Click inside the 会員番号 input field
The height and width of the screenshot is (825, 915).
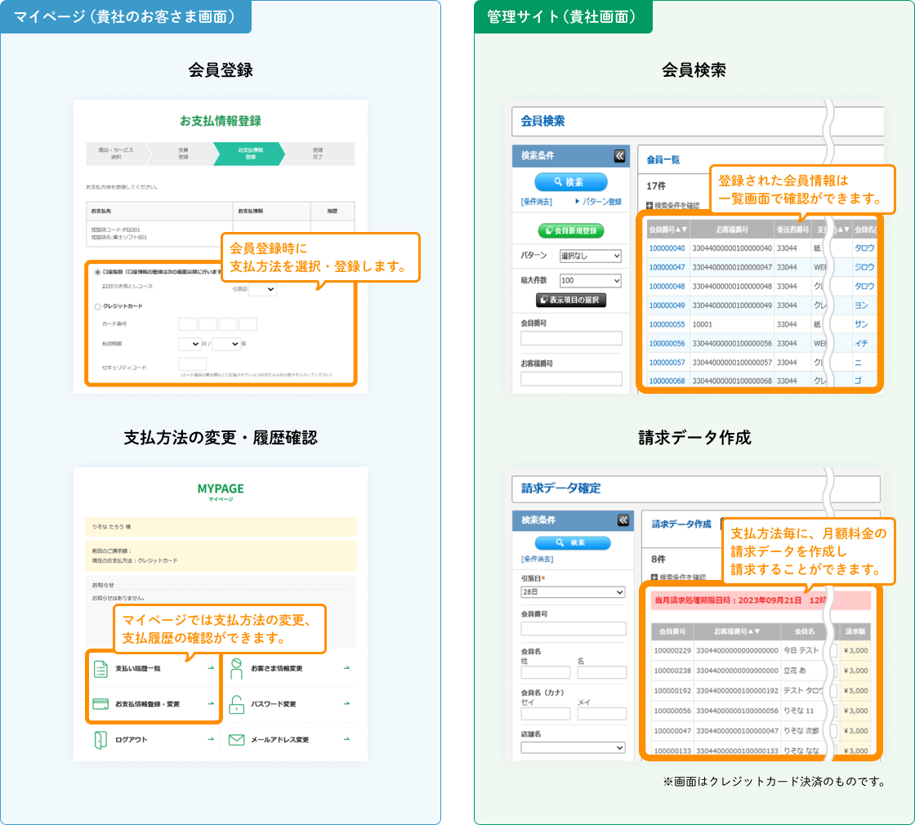(572, 338)
